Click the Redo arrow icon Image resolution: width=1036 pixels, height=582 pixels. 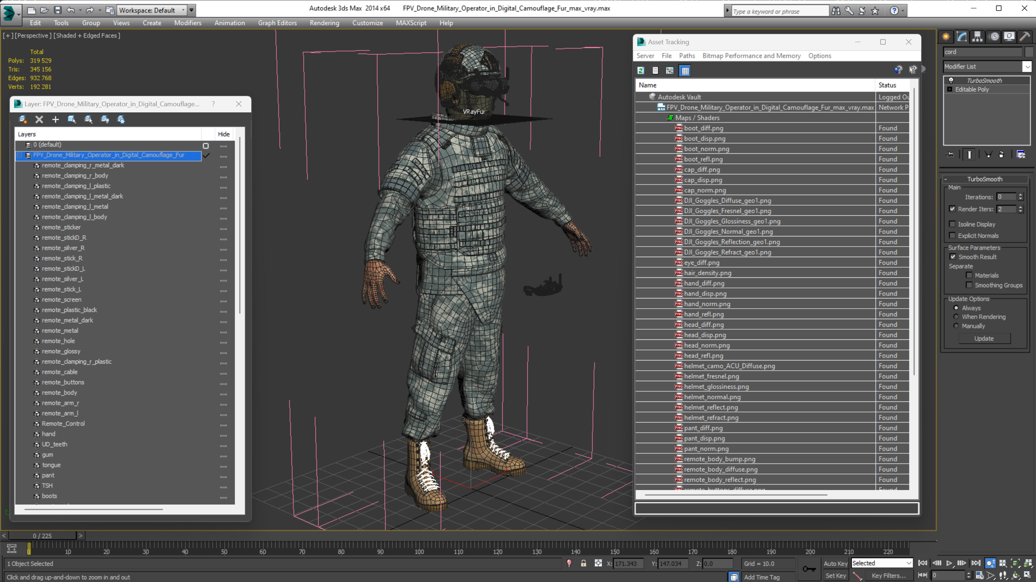tap(90, 11)
